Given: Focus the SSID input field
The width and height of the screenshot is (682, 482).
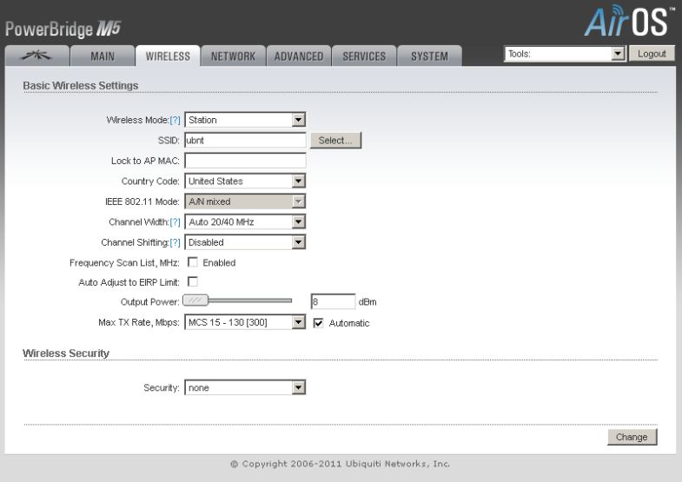Looking at the screenshot, I should point(245,141).
